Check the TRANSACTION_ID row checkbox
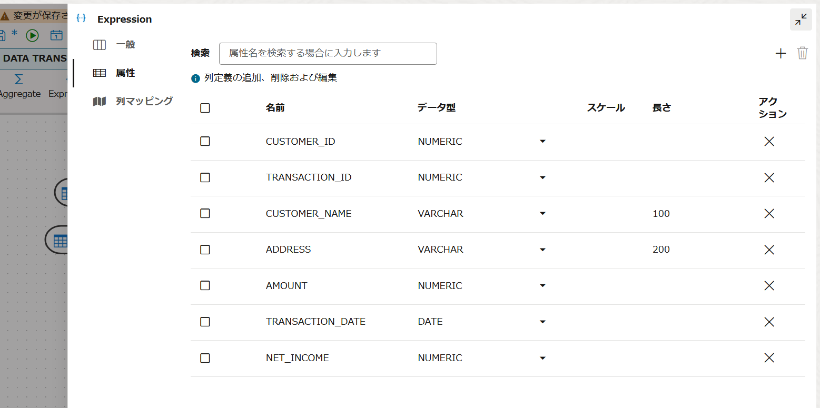The image size is (820, 408). click(205, 177)
